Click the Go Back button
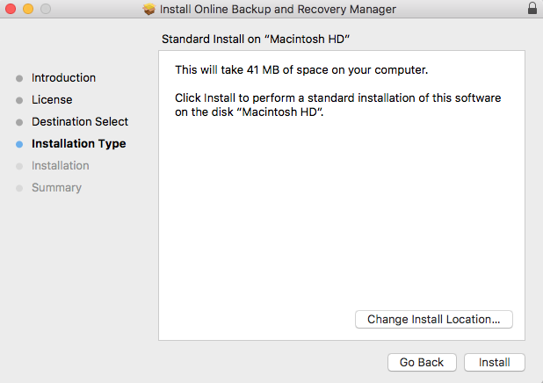The height and width of the screenshot is (383, 543). (x=422, y=362)
